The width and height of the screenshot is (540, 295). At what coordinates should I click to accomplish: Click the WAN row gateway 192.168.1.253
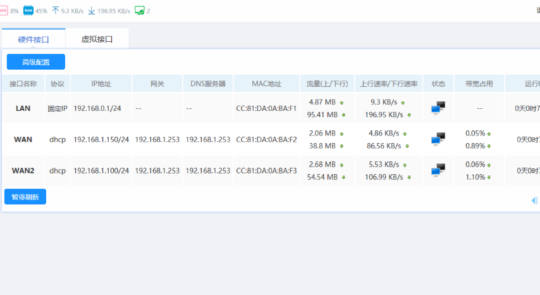(x=157, y=139)
